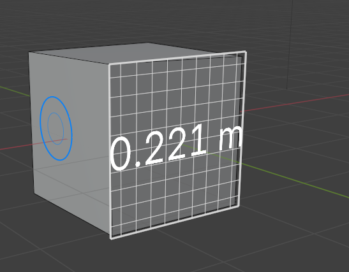Click the top-left corner of the white grid
349x272 pixels.
coord(109,64)
